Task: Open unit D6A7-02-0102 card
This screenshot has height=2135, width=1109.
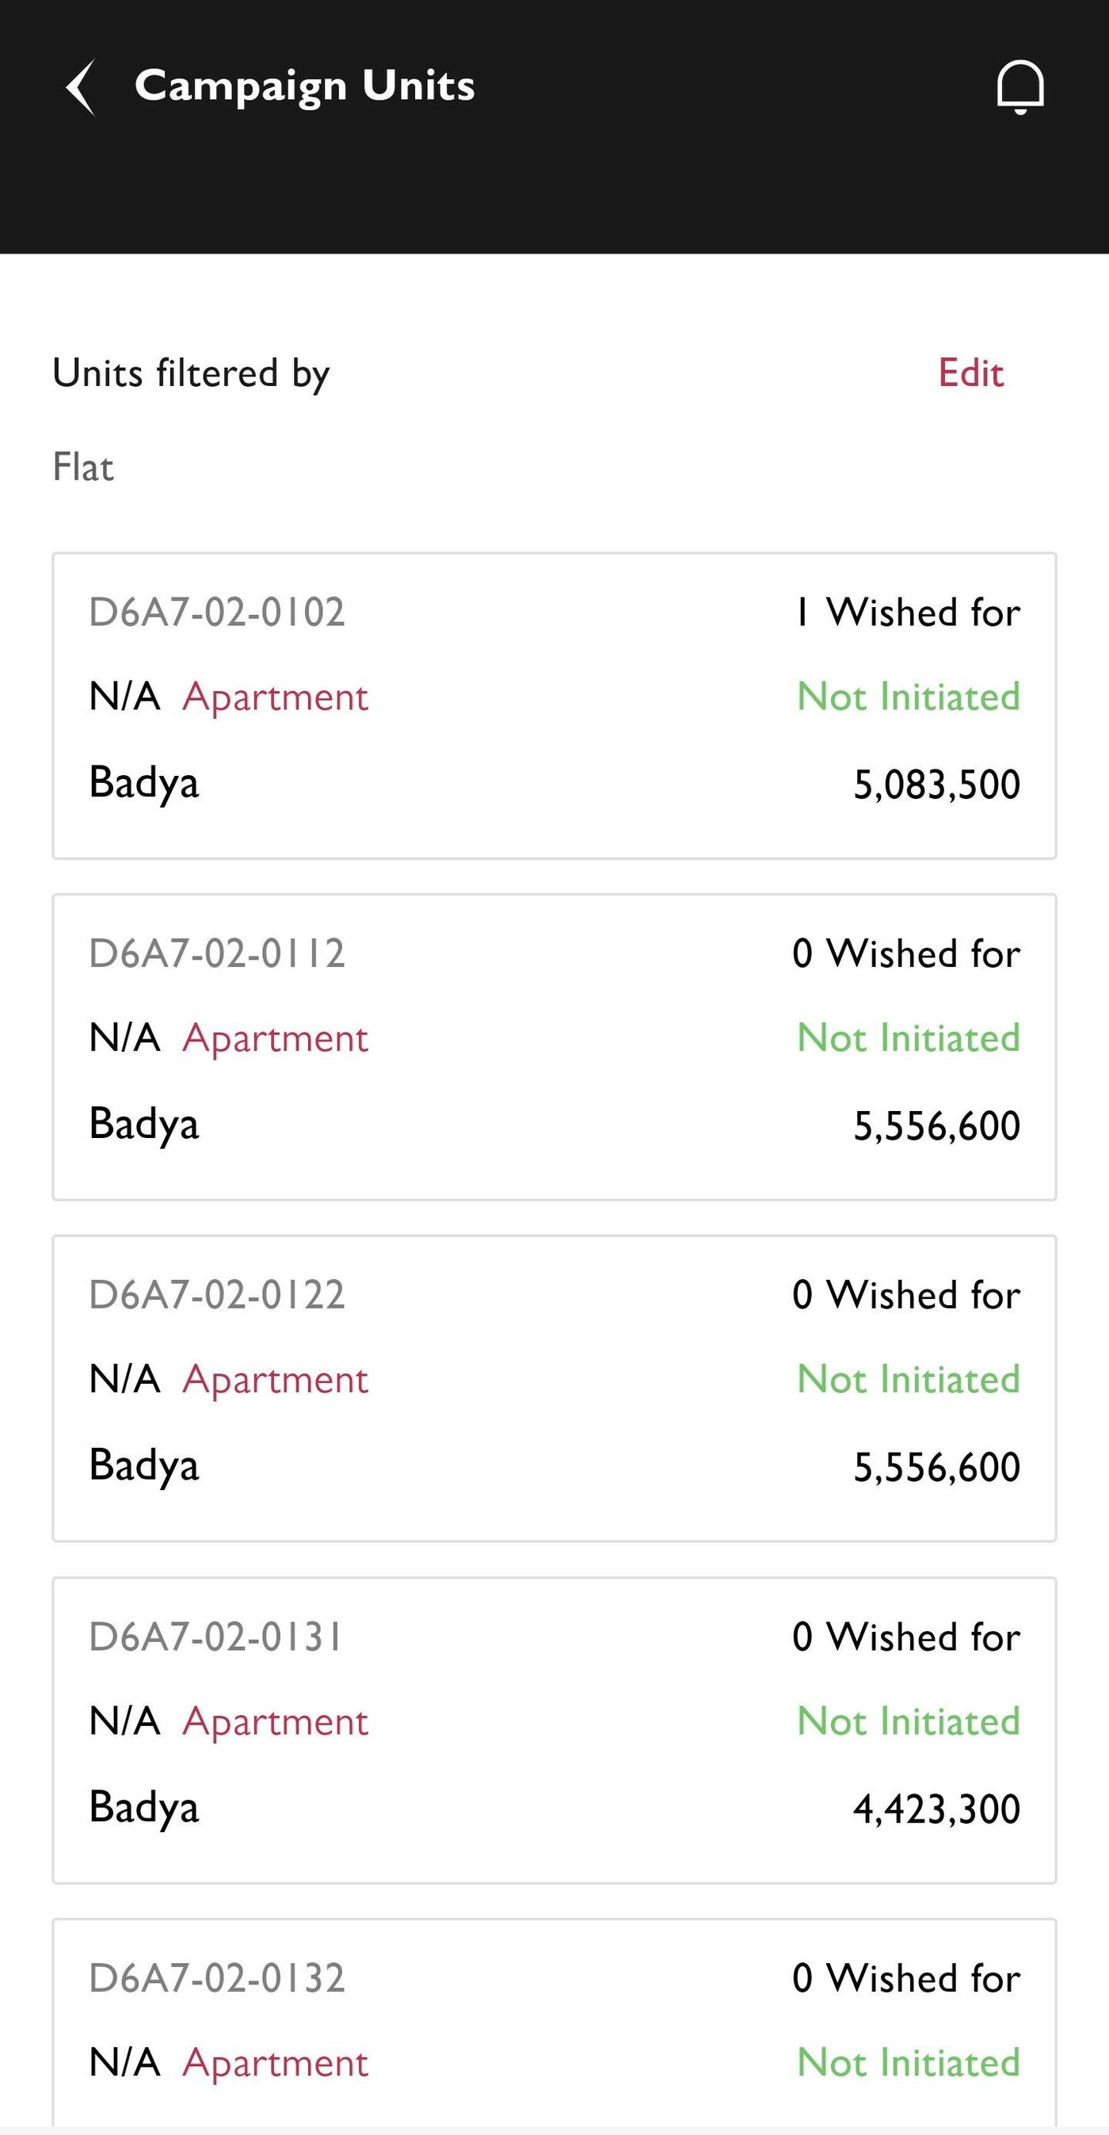Action: (553, 705)
